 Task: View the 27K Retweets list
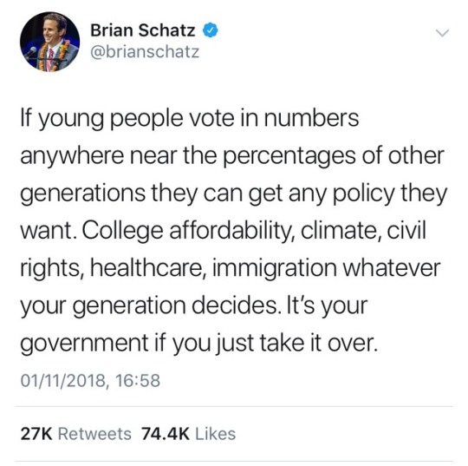pyautogui.click(x=75, y=434)
